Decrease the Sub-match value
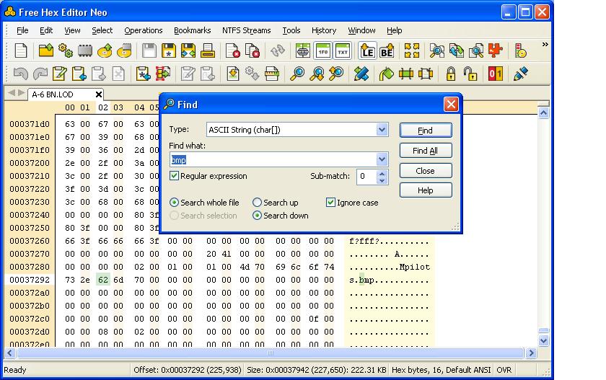The width and height of the screenshot is (606, 380). (382, 180)
